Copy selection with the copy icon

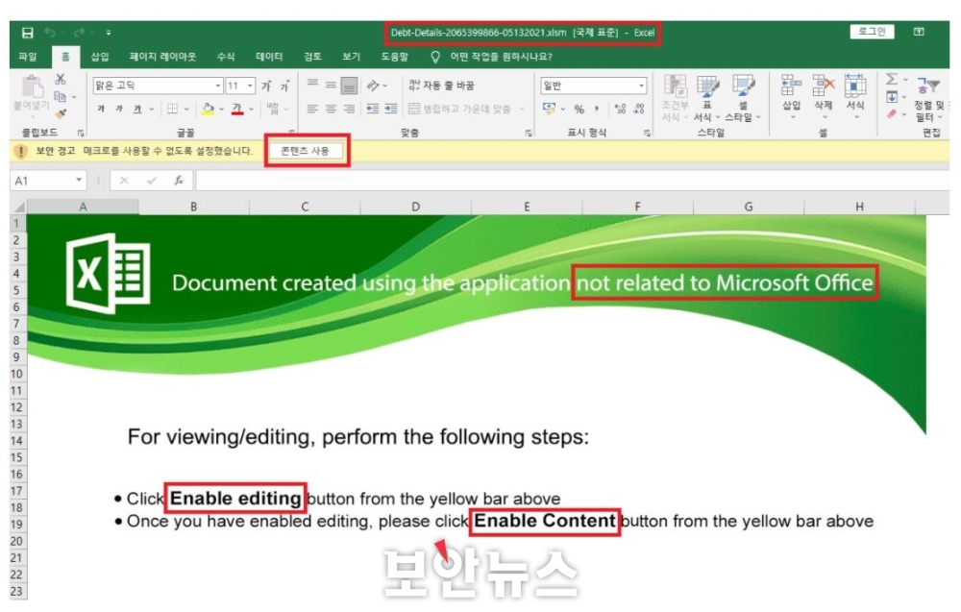tap(60, 96)
